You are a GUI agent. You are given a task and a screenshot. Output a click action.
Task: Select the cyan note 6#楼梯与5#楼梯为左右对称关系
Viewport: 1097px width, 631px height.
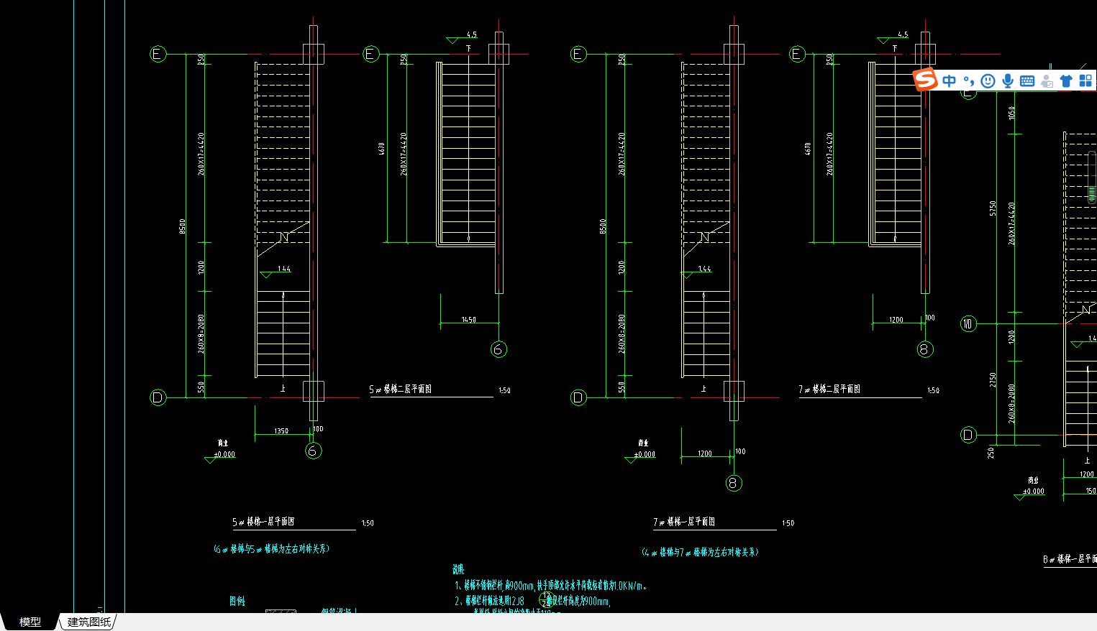(x=272, y=548)
